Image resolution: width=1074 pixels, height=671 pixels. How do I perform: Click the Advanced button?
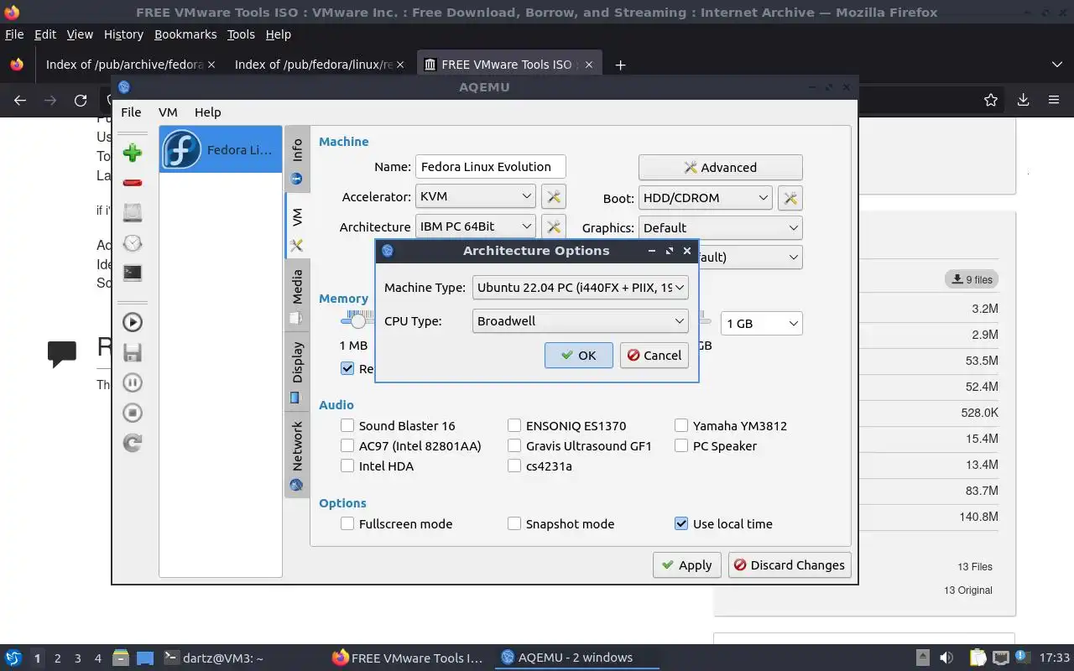point(720,167)
